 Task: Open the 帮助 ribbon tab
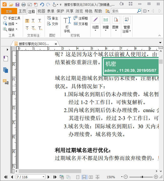(98, 11)
